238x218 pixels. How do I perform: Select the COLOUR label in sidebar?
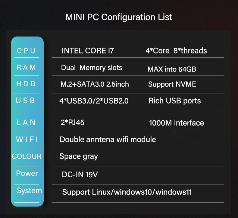coord(27,156)
